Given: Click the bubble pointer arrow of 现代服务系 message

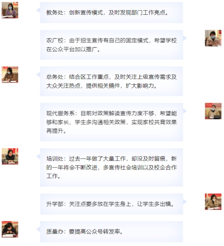Looking at the screenshot, I should [x=185, y=111].
